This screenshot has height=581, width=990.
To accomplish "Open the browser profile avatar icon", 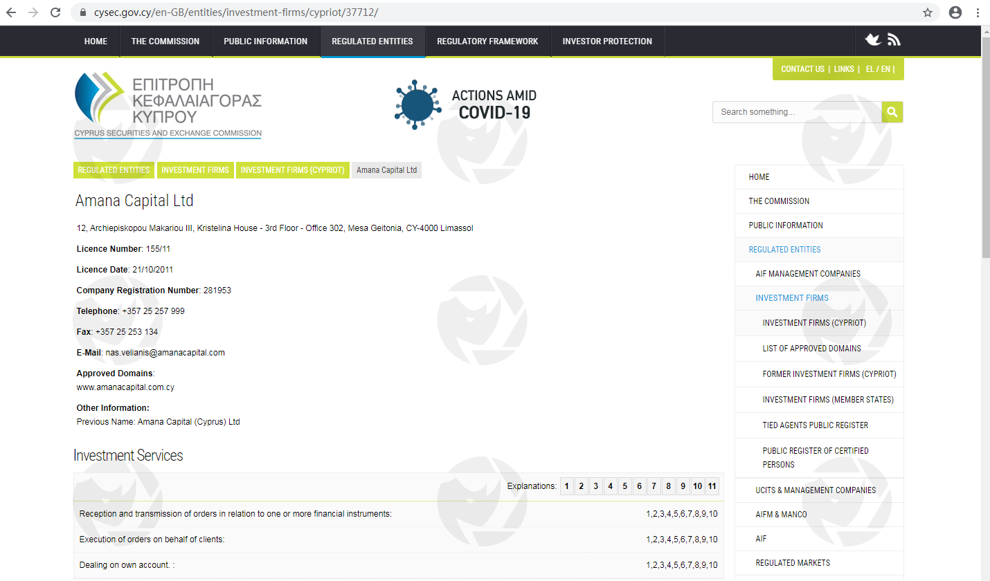I will click(955, 12).
